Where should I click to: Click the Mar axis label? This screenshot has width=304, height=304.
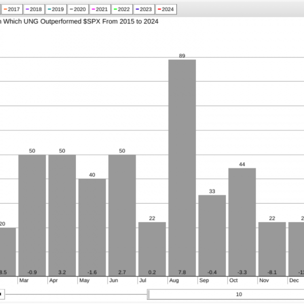point(24,280)
